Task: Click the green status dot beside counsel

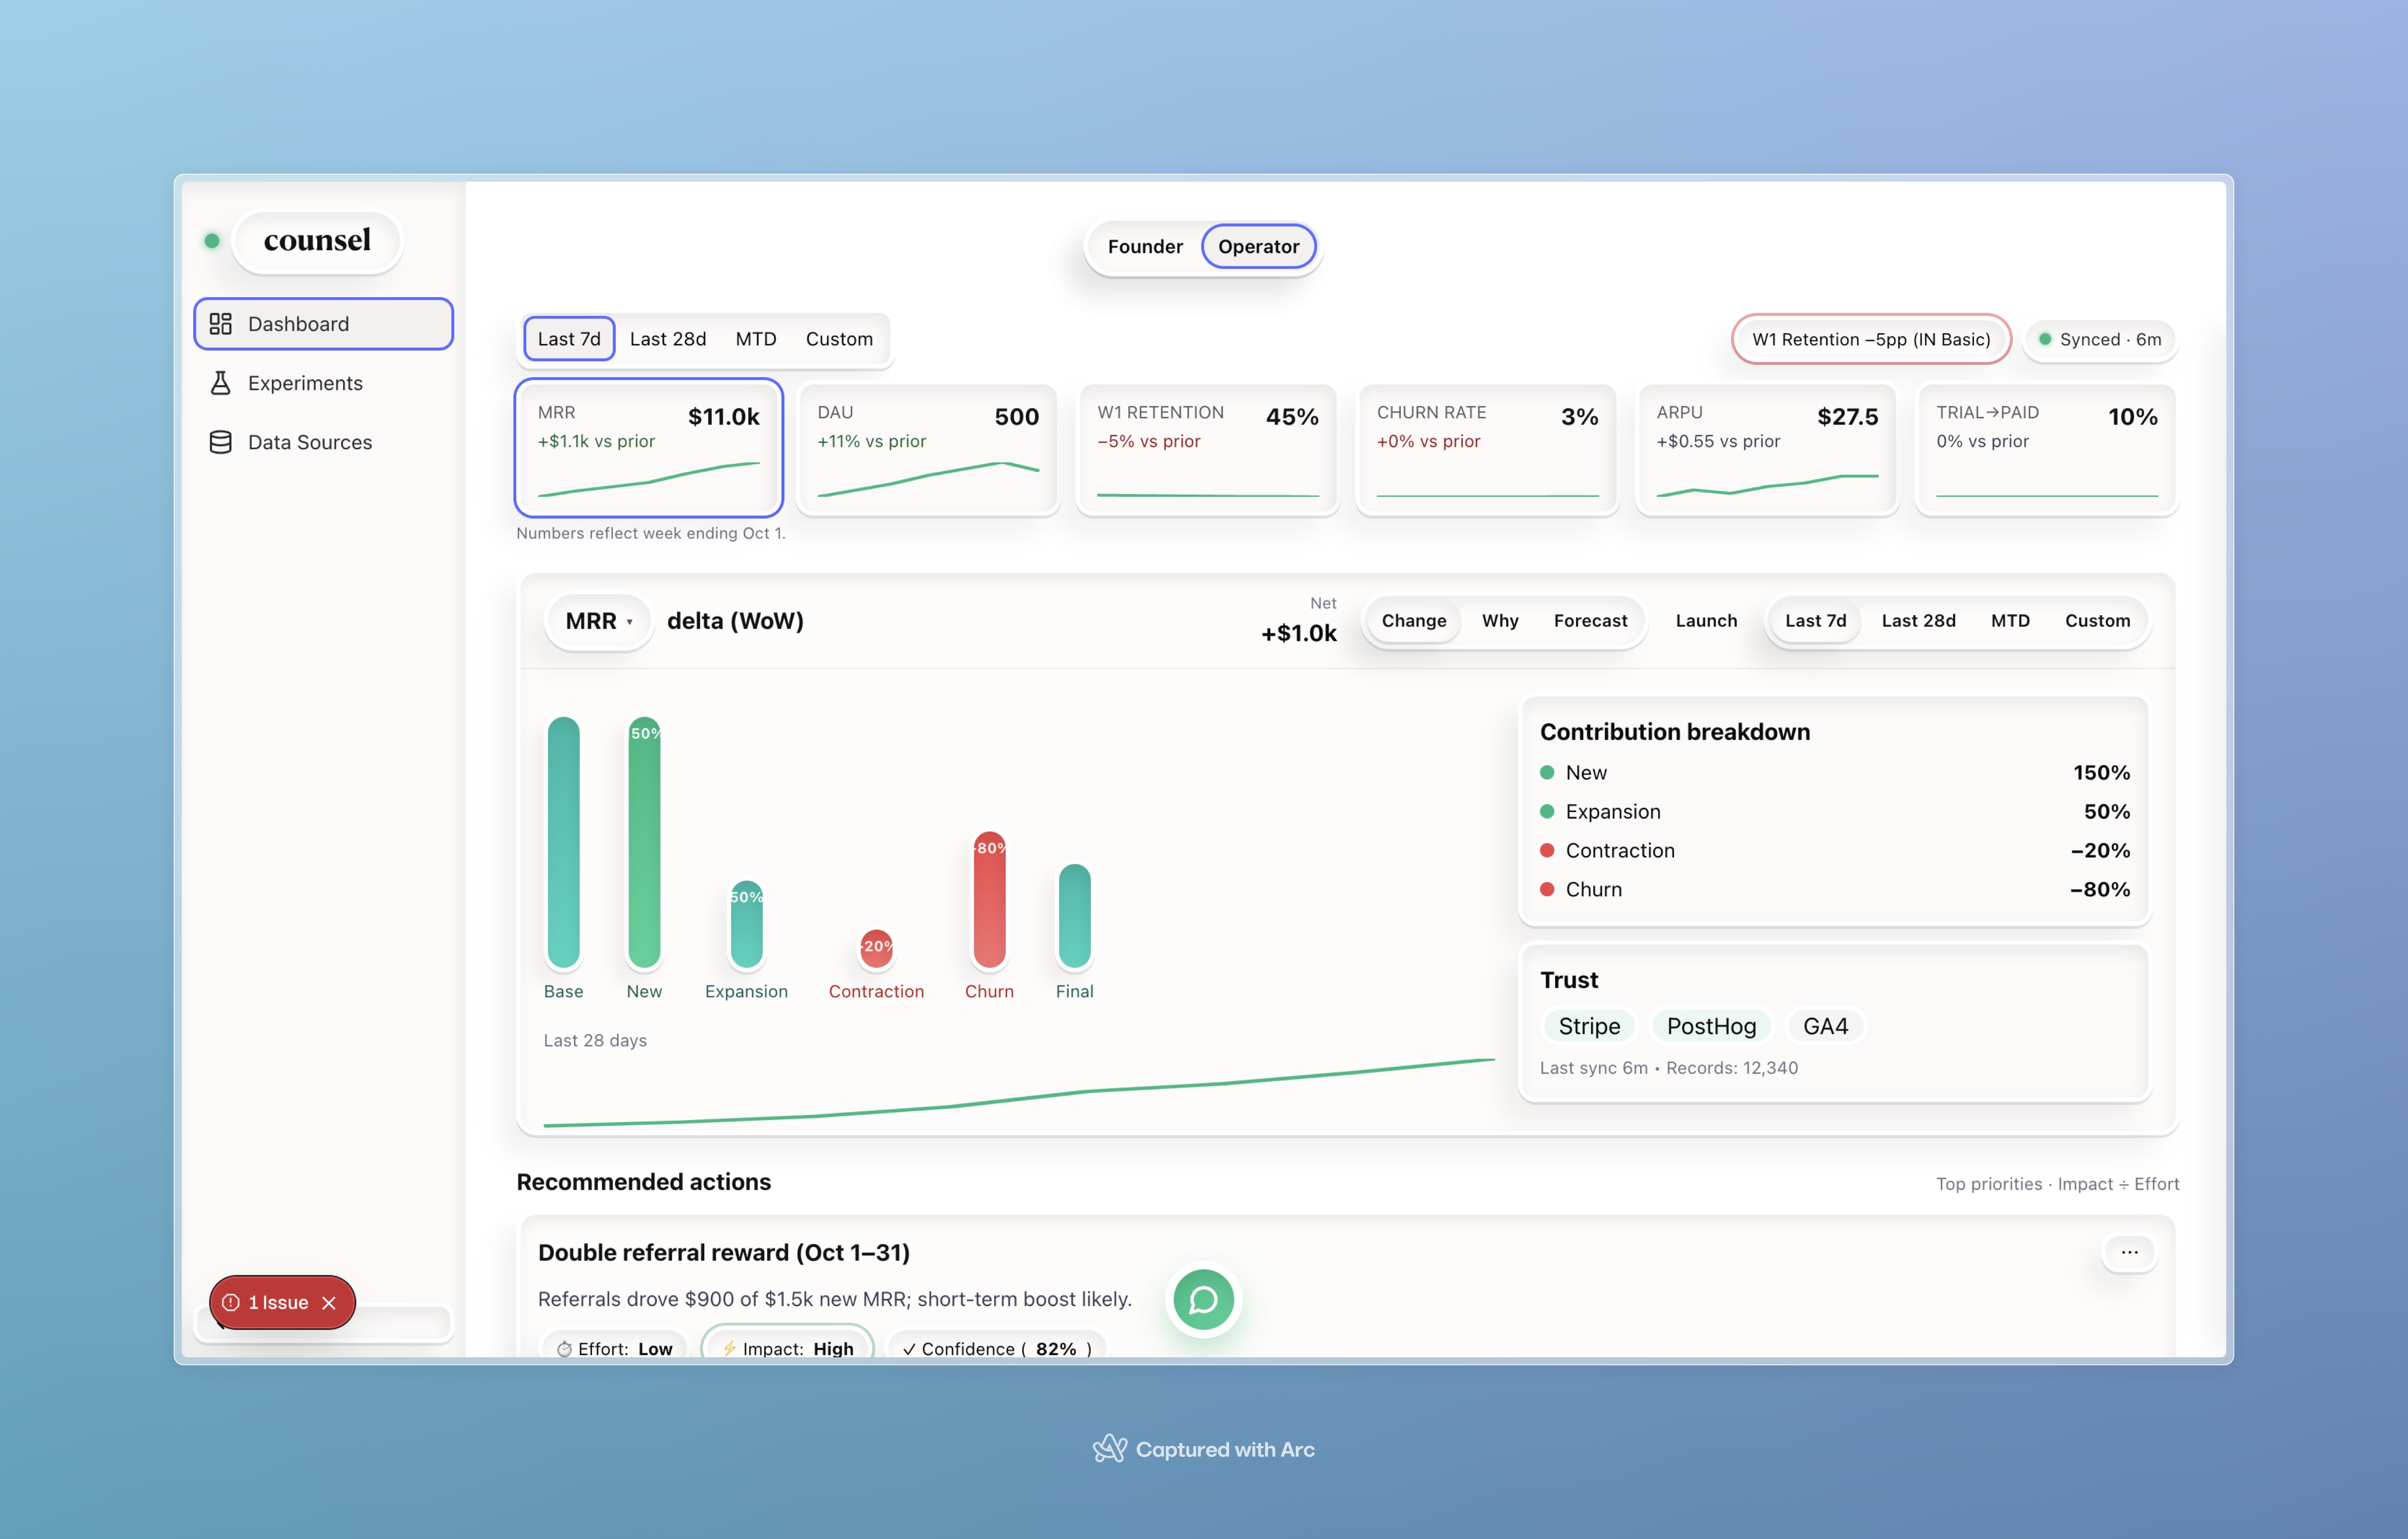Action: (212, 240)
